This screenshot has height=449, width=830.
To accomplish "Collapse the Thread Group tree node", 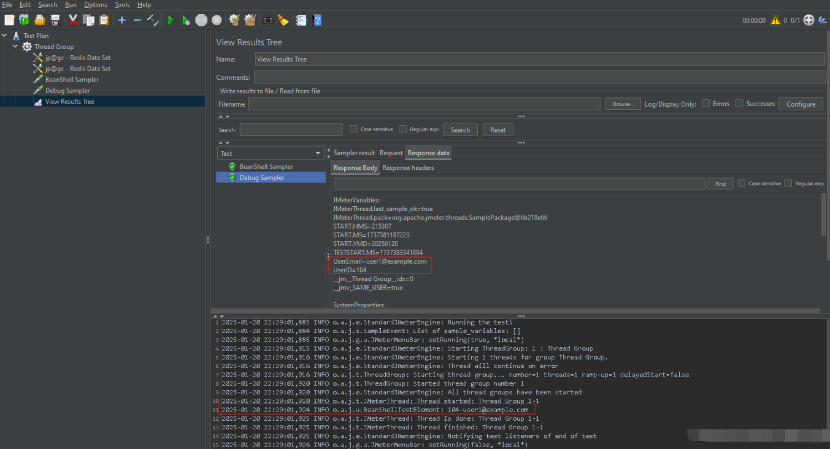I will tap(15, 46).
